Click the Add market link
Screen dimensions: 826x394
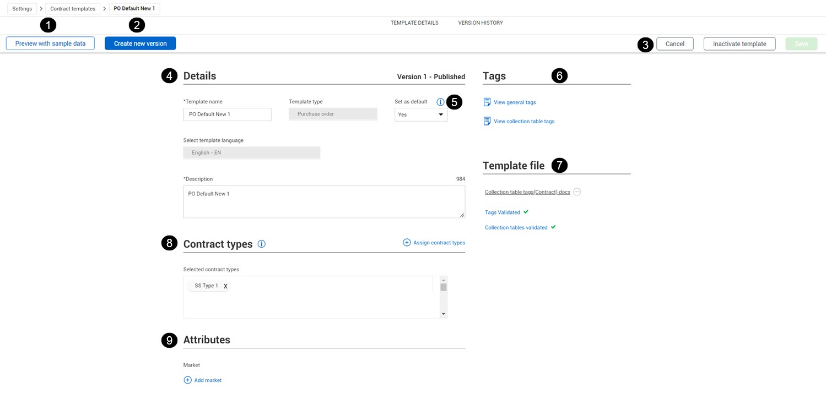[x=208, y=380]
